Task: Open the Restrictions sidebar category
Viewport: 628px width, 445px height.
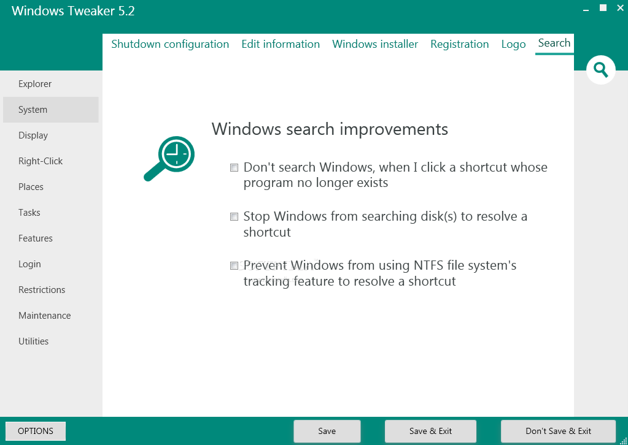Action: click(x=51, y=289)
